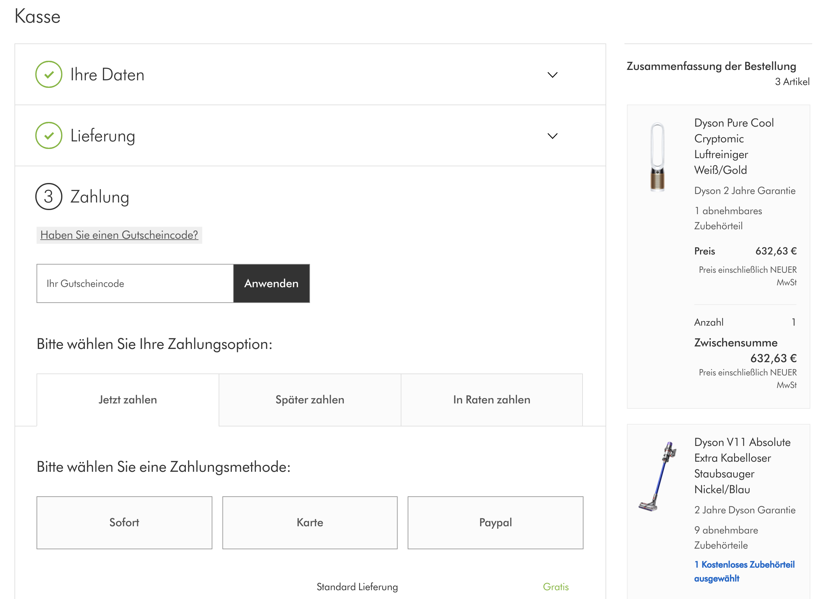Switch to the Später zahlen tab
Screen dimensions: 833x599
click(310, 400)
